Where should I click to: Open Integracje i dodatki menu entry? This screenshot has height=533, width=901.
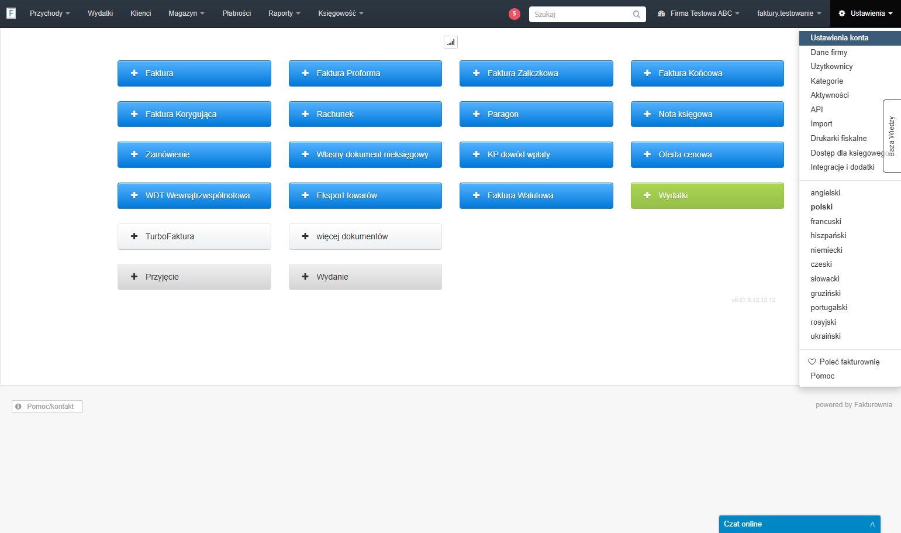tap(843, 167)
